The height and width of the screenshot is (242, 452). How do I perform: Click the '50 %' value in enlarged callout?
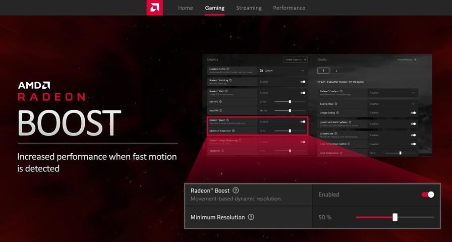[325, 217]
